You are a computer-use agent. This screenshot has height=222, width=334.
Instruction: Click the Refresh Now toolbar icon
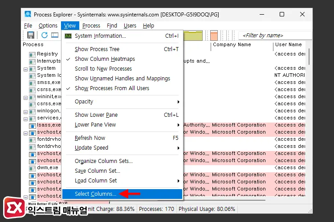pyautogui.click(x=44, y=35)
